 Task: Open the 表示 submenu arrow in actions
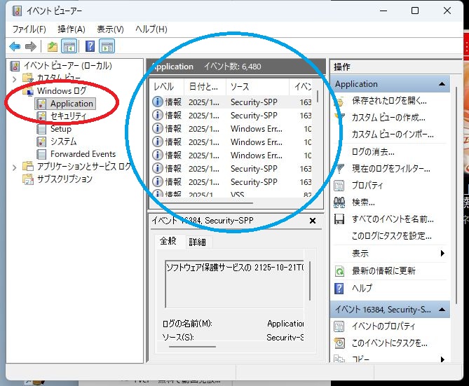442,254
